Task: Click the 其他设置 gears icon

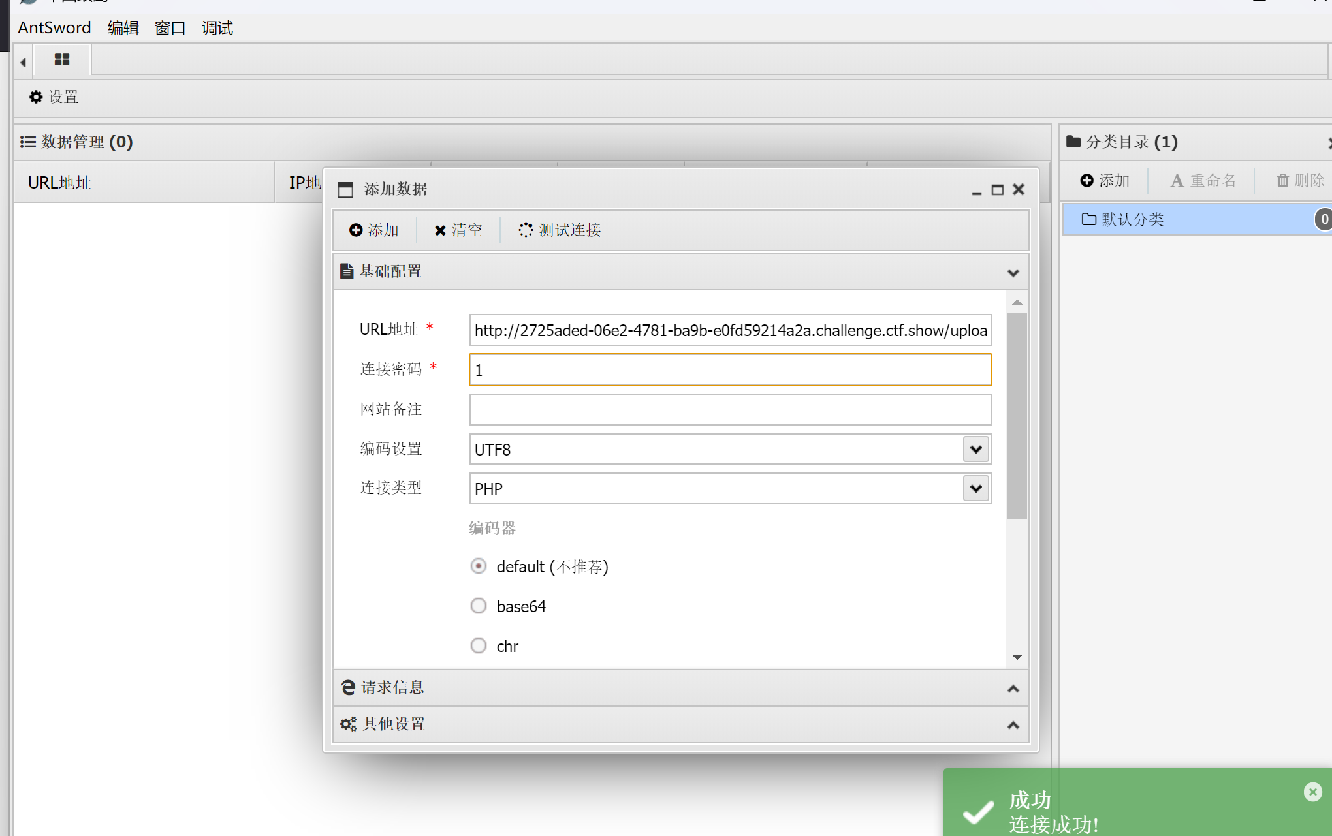Action: coord(349,724)
